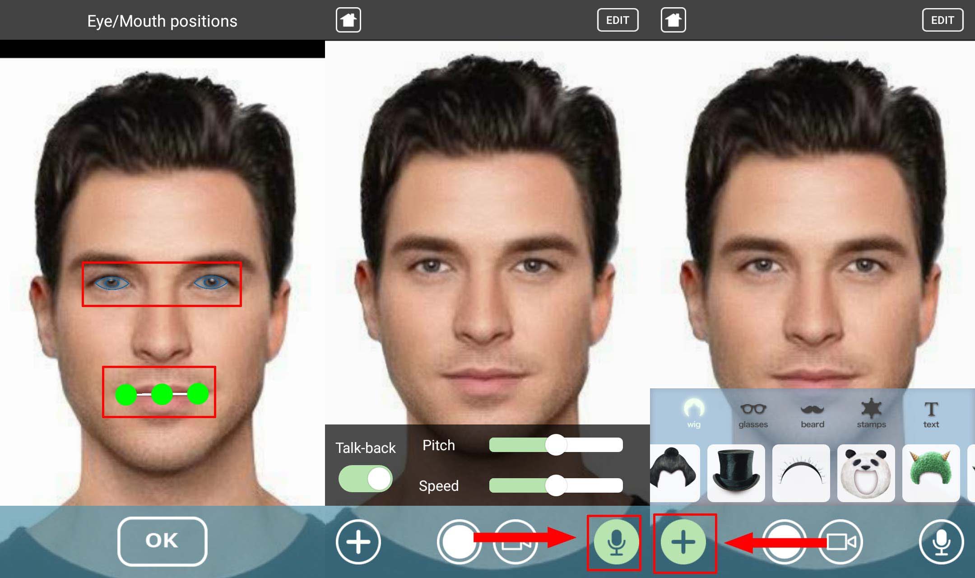Adjust the Speed slider handle
The image size is (975, 578).
point(556,485)
